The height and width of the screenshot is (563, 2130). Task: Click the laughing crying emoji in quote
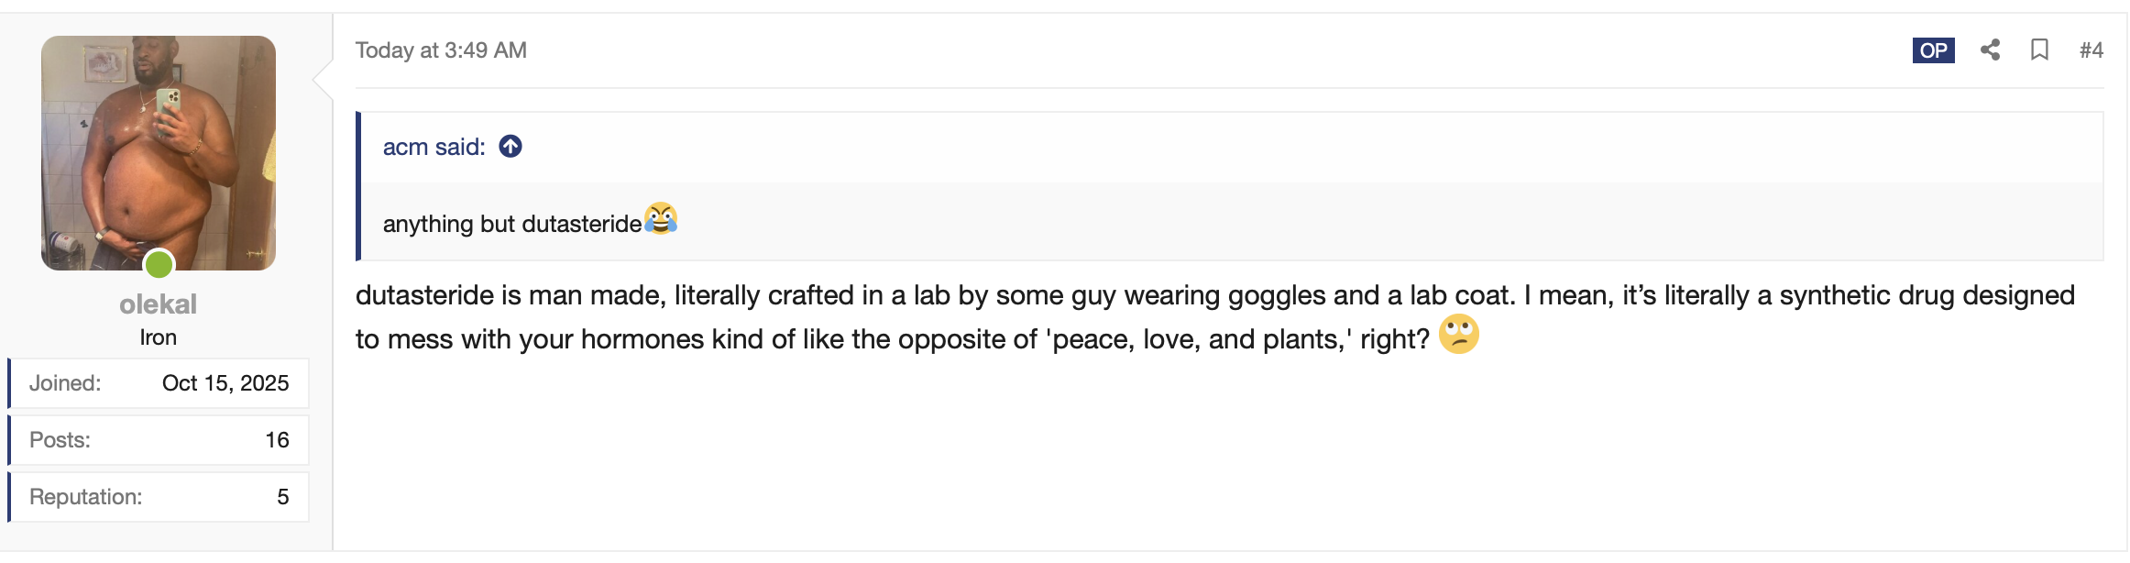(661, 219)
